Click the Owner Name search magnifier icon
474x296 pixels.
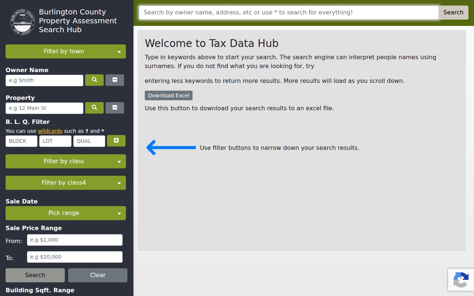[x=94, y=80]
